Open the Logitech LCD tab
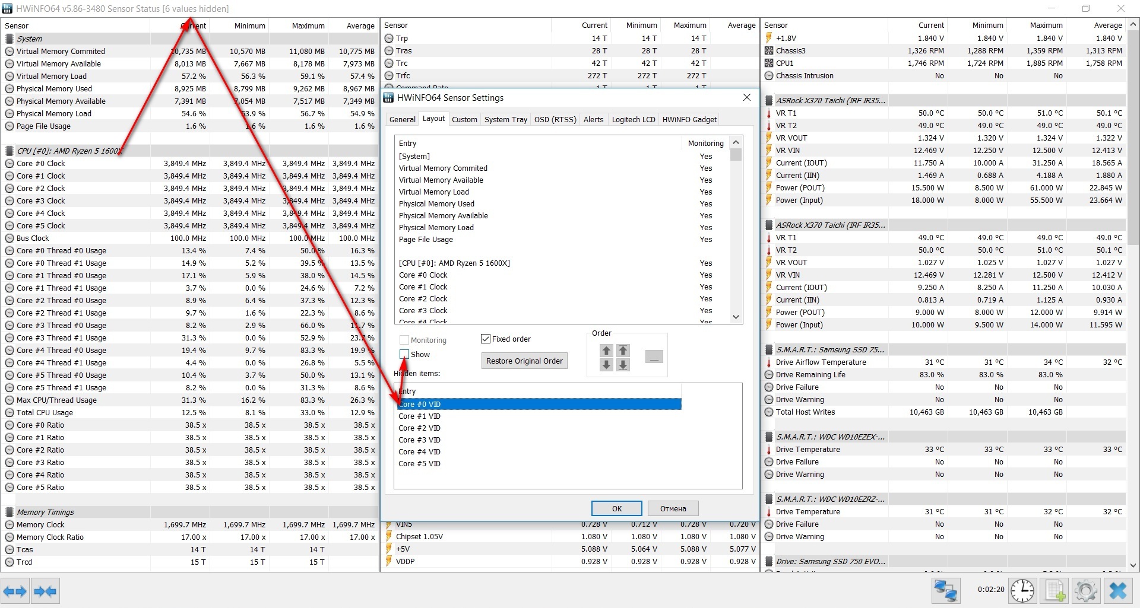Viewport: 1140px width, 608px height. click(634, 119)
